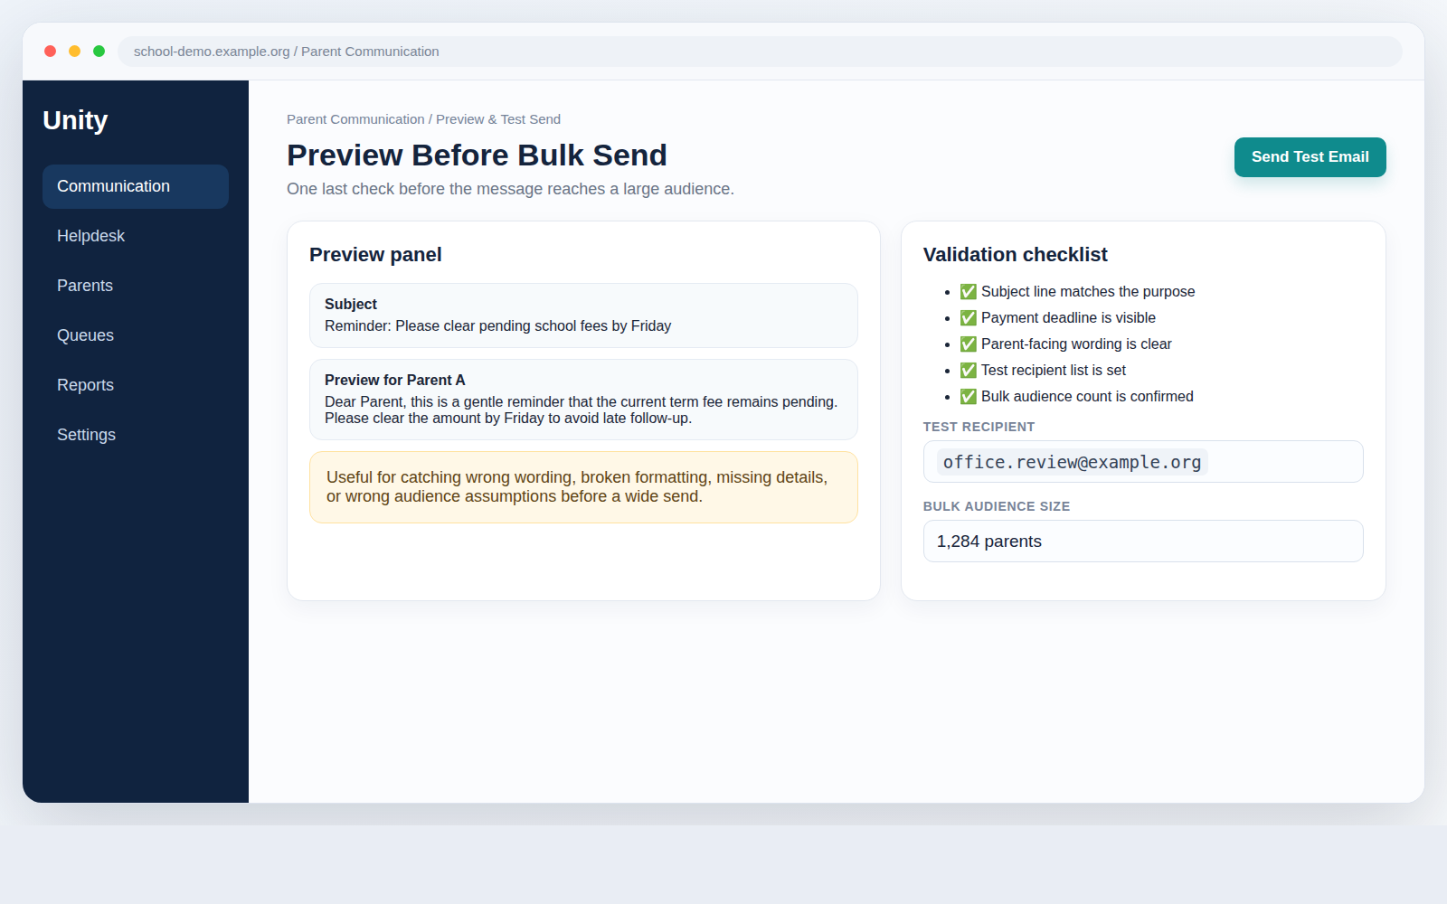
Task: Click the Dear Parent message body text
Action: 581,410
